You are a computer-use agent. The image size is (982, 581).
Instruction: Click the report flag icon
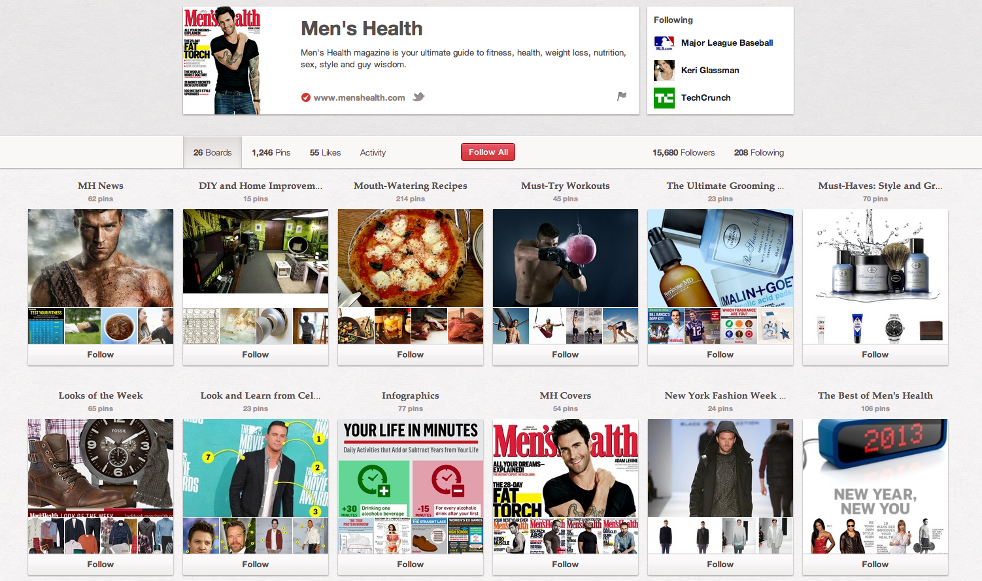622,97
